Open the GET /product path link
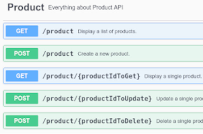The height and width of the screenshot is (134, 203). (58, 31)
